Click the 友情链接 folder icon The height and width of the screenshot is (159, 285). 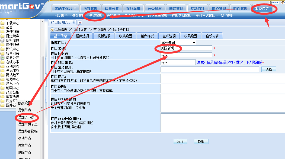pos(3,32)
